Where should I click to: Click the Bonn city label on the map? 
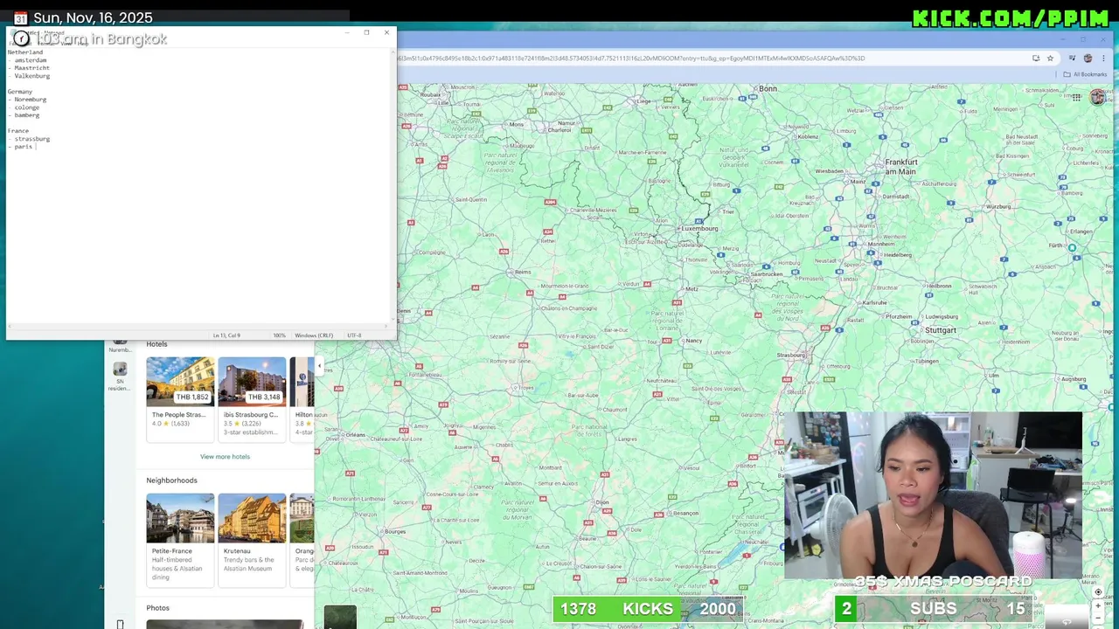(768, 89)
